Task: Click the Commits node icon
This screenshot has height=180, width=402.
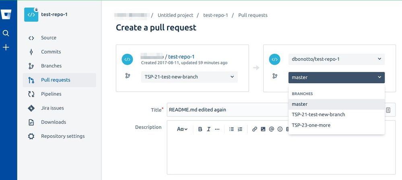Action: click(x=31, y=52)
